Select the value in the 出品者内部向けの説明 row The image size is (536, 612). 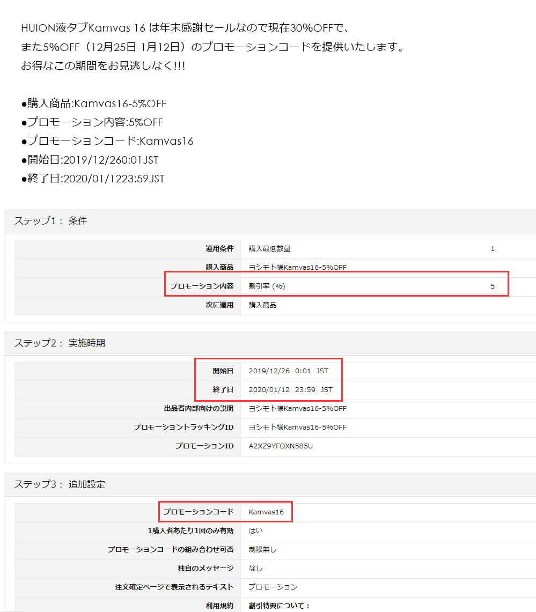click(x=297, y=408)
